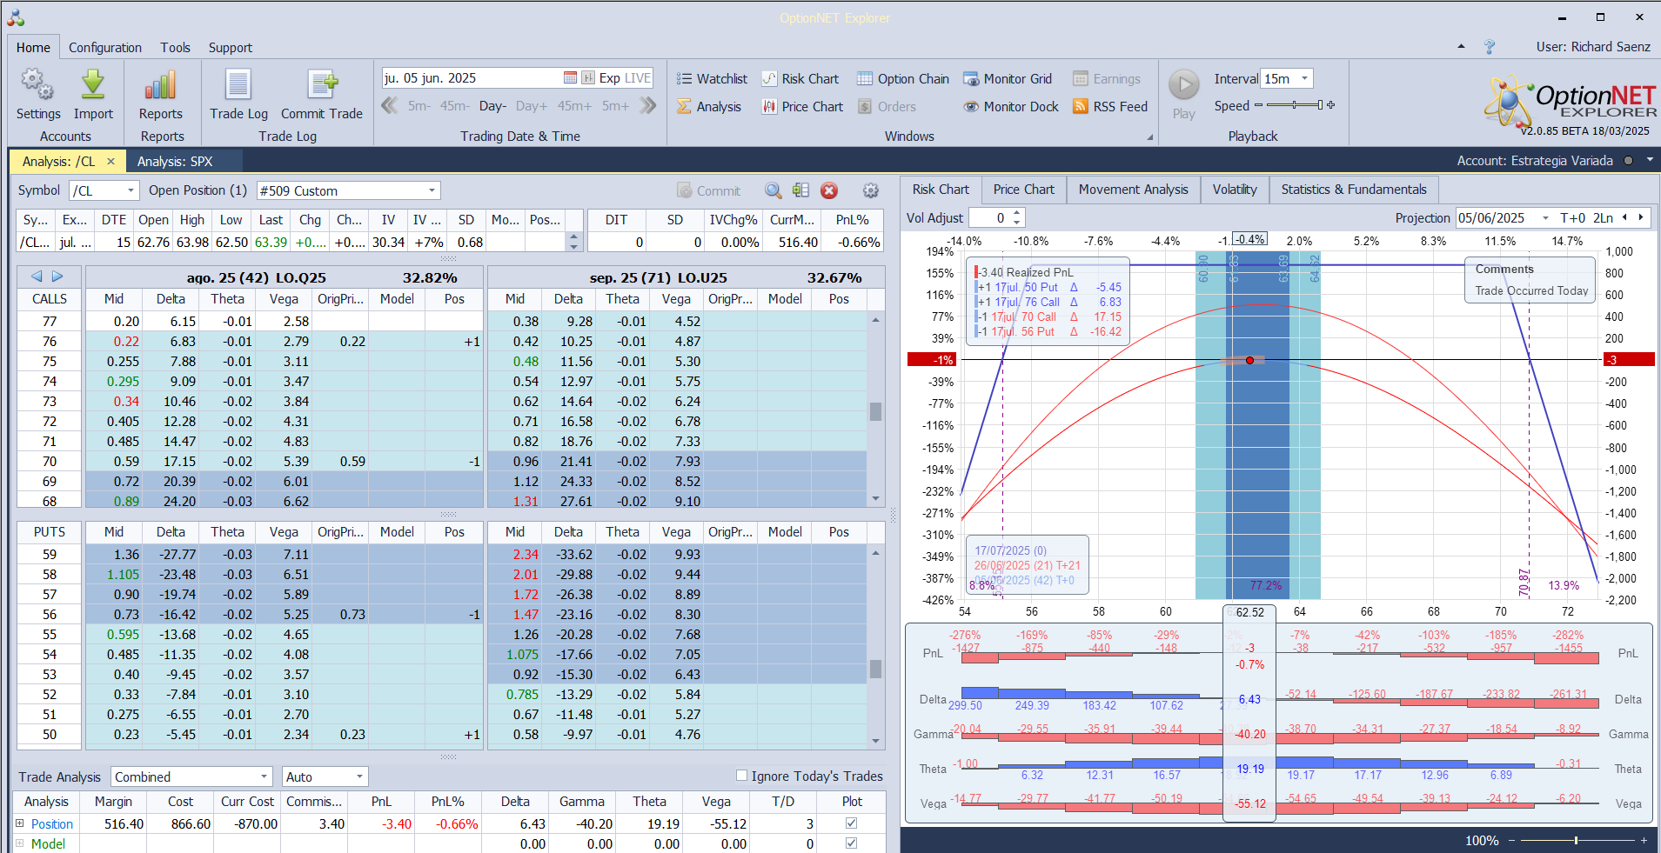Viewport: 1661px width, 853px height.
Task: Open the Symbol /CL dropdown
Action: click(131, 190)
